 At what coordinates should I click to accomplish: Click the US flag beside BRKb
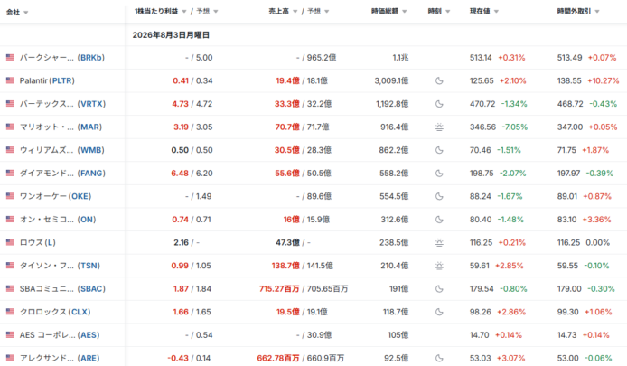[x=10, y=57]
